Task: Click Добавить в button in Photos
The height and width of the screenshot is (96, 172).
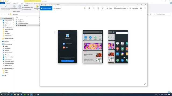Action: pos(57,8)
